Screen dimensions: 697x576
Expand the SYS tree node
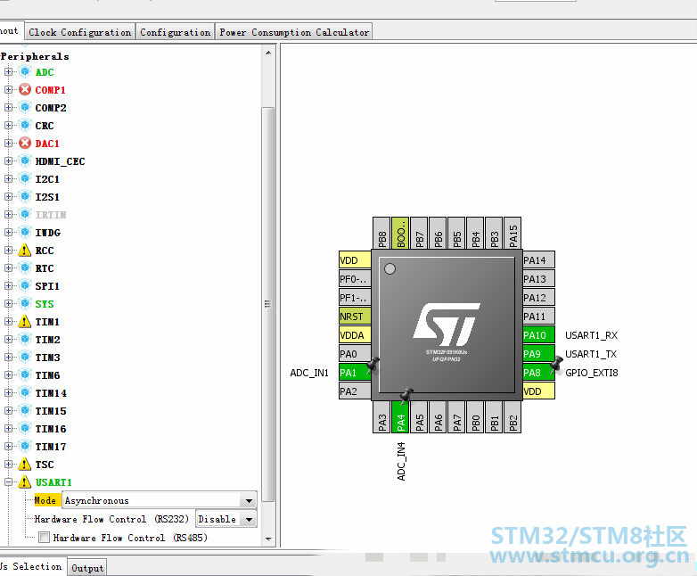8,303
